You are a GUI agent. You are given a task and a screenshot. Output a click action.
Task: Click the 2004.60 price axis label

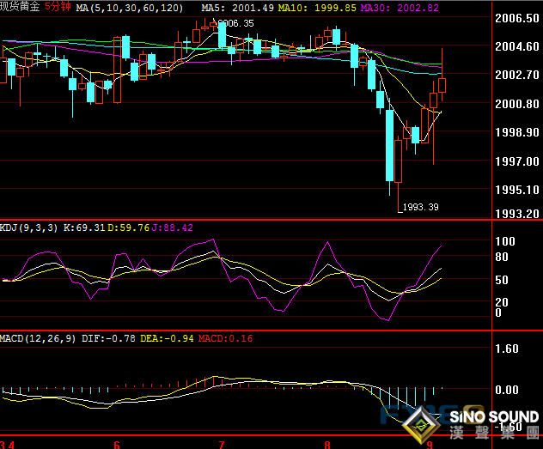pos(517,46)
